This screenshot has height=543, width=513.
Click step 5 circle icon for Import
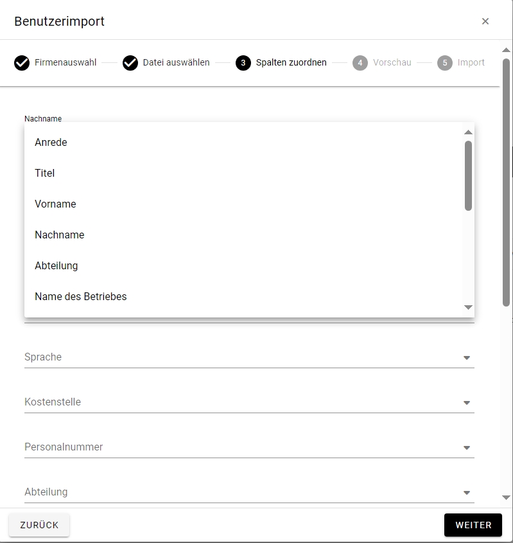pyautogui.click(x=445, y=63)
